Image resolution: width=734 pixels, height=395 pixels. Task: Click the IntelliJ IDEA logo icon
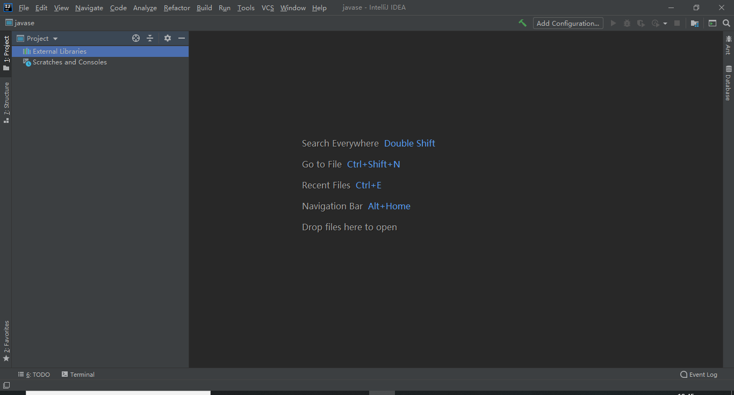(8, 8)
